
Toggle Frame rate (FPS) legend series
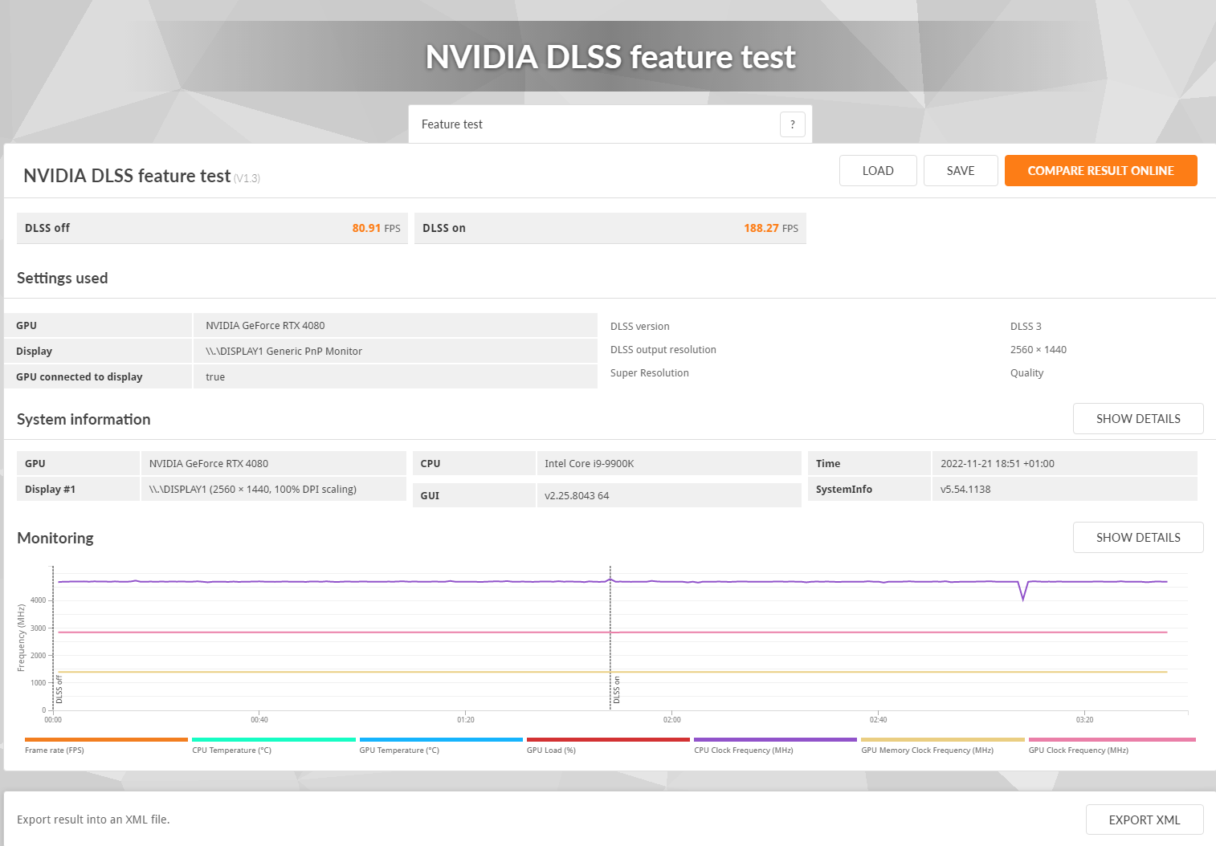pos(106,746)
